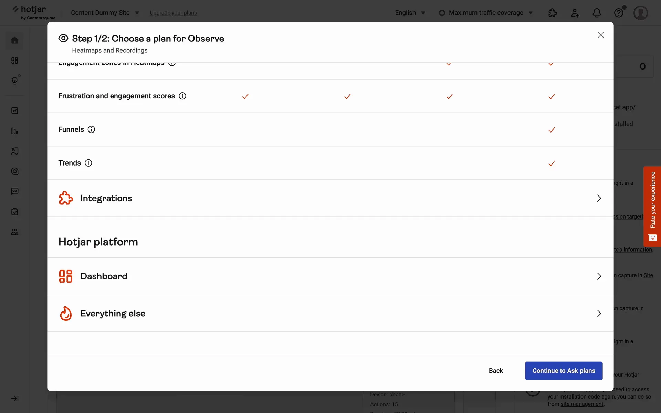Screen dimensions: 661x413
Task: Open the integrations puzzle icon in top bar
Action: pos(553,13)
